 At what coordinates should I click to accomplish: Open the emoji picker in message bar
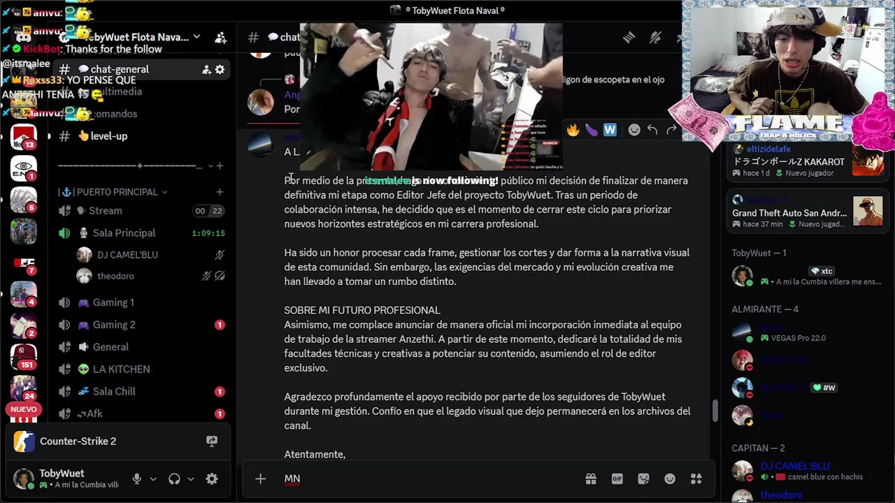(670, 479)
